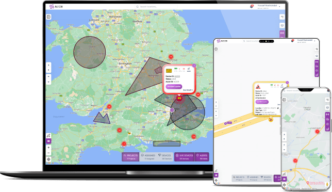Toggle the sidebar panel icon on tablet
This screenshot has height=192, width=332.
pyautogui.click(x=216, y=49)
